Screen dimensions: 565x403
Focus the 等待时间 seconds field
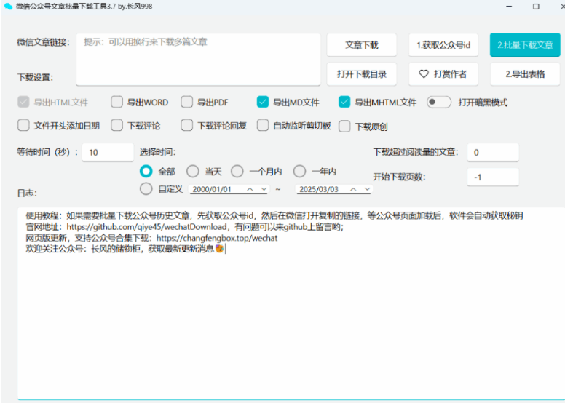coord(107,152)
